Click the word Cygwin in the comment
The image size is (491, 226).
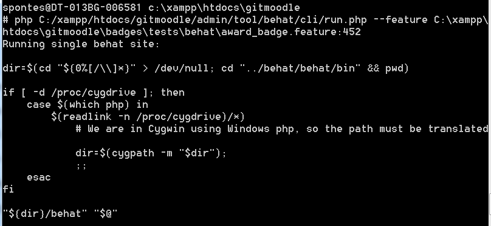click(167, 129)
